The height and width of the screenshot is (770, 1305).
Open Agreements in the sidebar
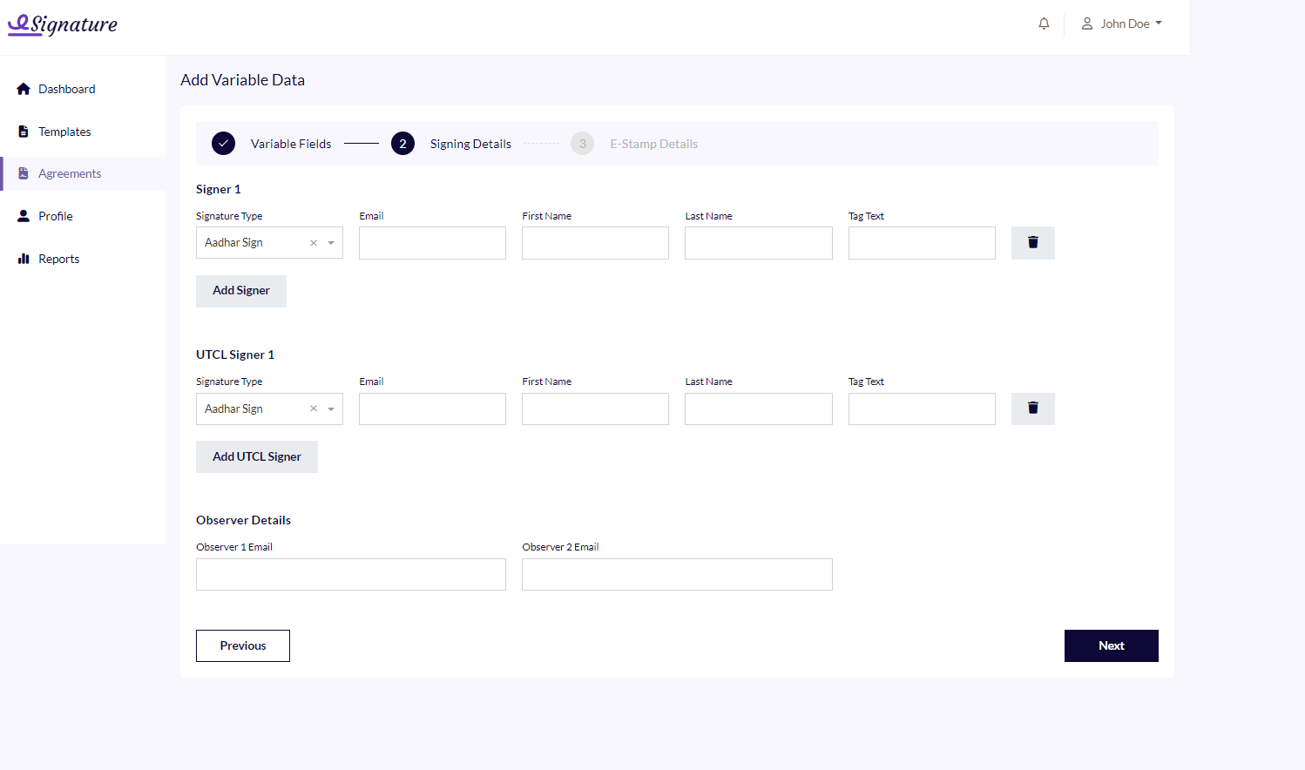pos(69,174)
